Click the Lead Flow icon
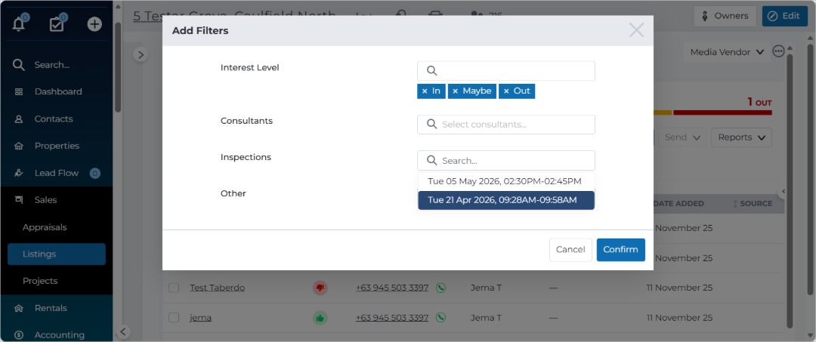 [19, 173]
